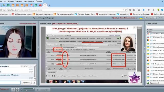Click the bell notification icon beside Послати
This screenshot has width=164, height=92.
click(34, 83)
